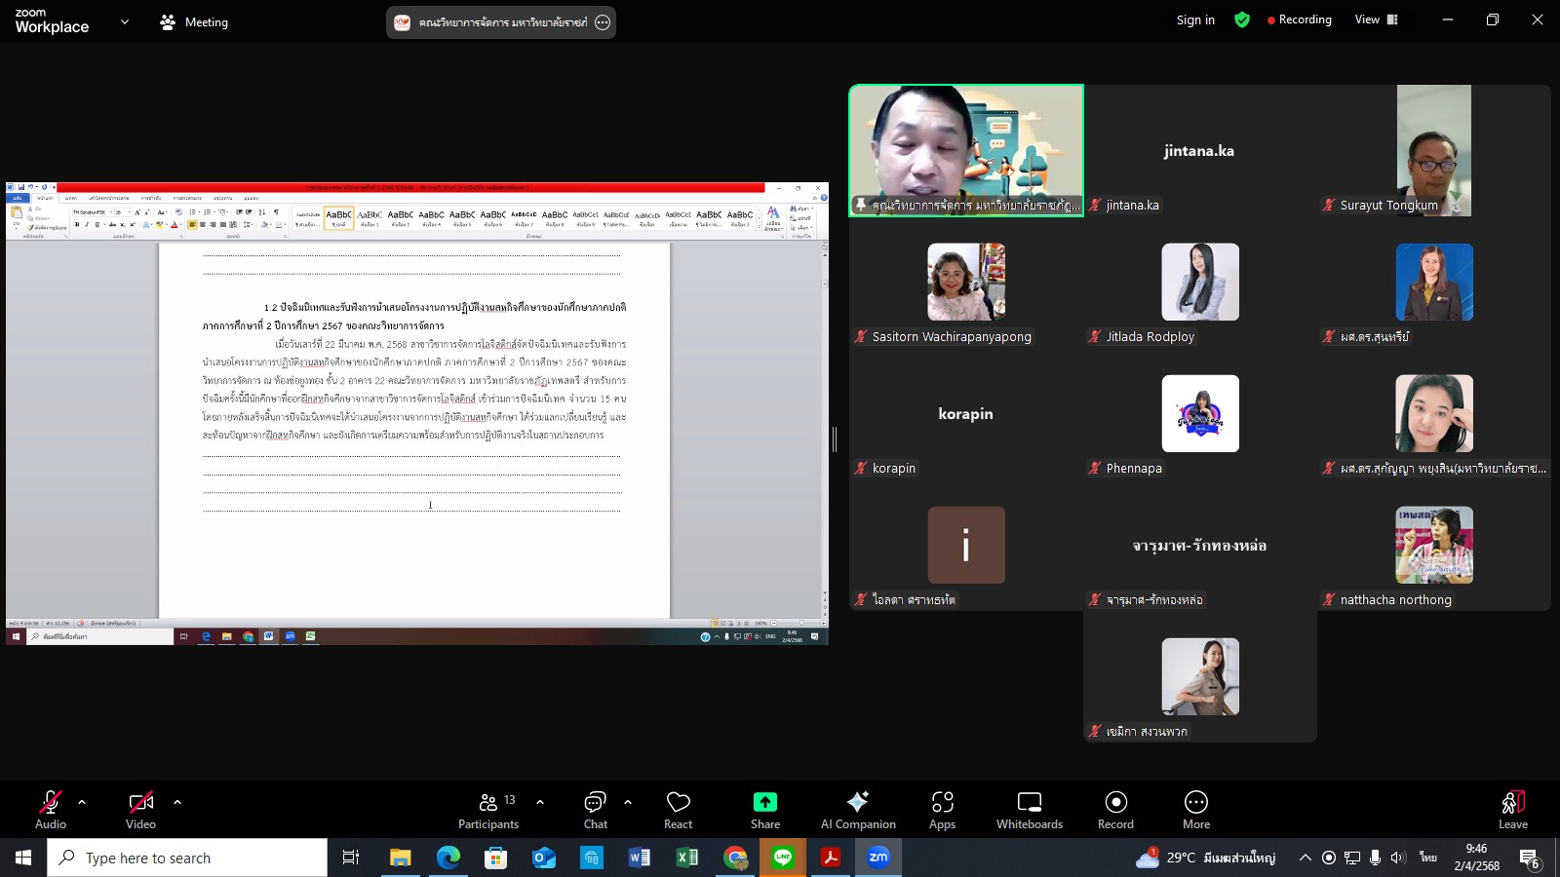
Task: Click the divider handle beside the shared screen
Action: [835, 439]
